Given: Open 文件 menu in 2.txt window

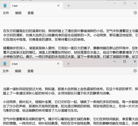Looking at the screenshot, I should 6,71.
